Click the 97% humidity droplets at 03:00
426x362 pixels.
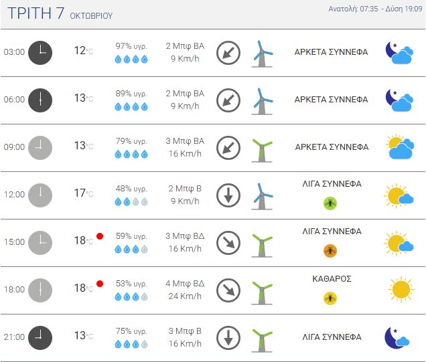131,59
